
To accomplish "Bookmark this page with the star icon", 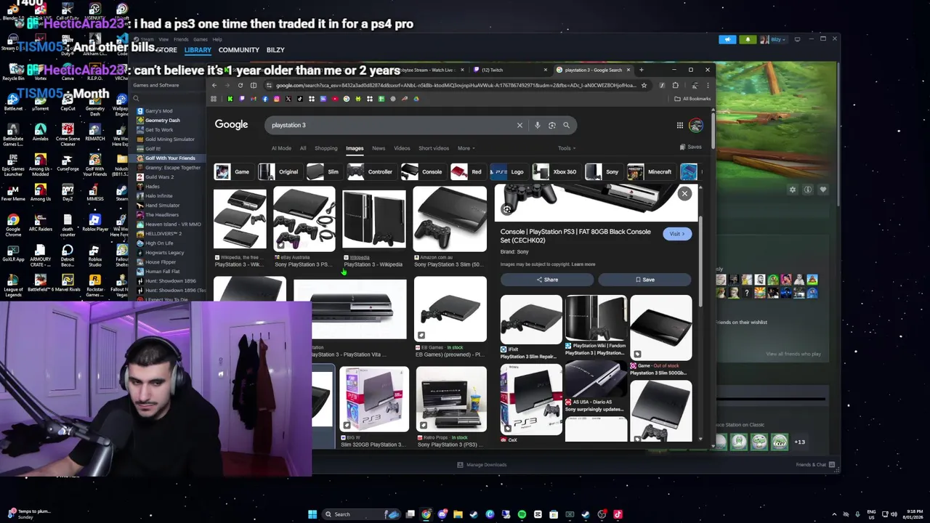I will pyautogui.click(x=644, y=85).
